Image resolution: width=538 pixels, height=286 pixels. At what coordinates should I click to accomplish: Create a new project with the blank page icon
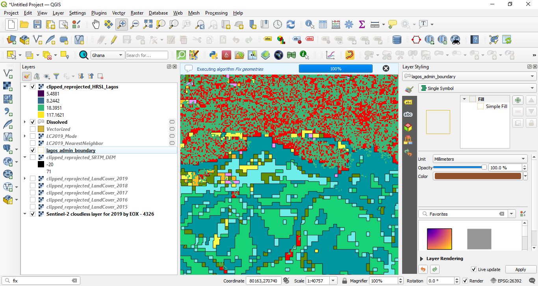[11, 24]
